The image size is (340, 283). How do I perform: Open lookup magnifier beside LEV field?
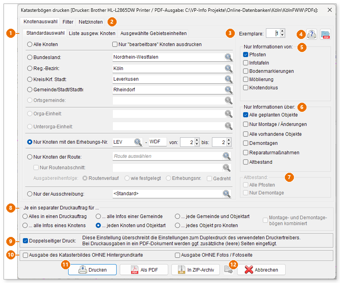138,142
